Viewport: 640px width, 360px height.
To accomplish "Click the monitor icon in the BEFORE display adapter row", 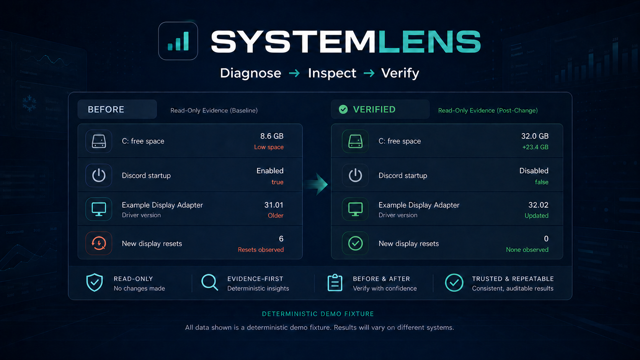I will tap(99, 209).
